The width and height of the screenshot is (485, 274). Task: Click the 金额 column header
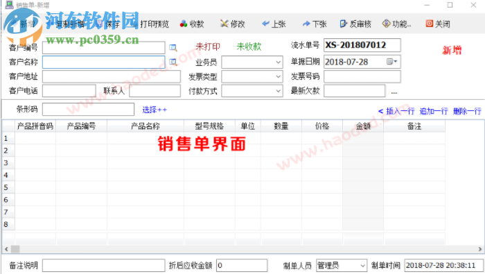(x=363, y=126)
